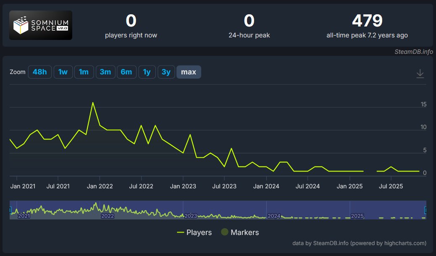Click the navigator timeline at 2025
Image resolution: width=436 pixels, height=256 pixels.
coord(357,216)
